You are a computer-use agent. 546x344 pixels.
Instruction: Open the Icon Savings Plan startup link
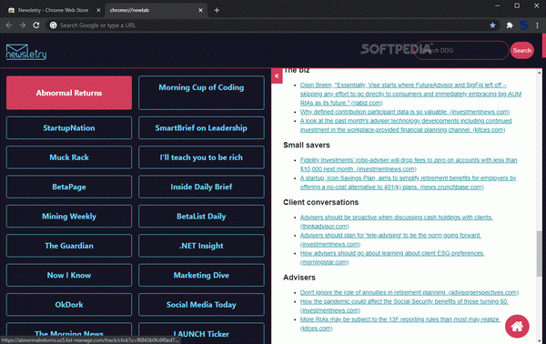tap(408, 182)
